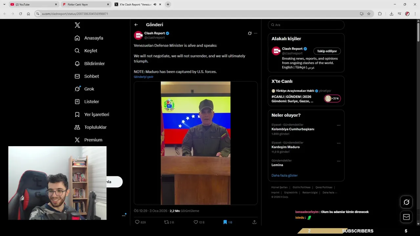
Task: Open post's three-dot more menu
Action: coord(256,33)
